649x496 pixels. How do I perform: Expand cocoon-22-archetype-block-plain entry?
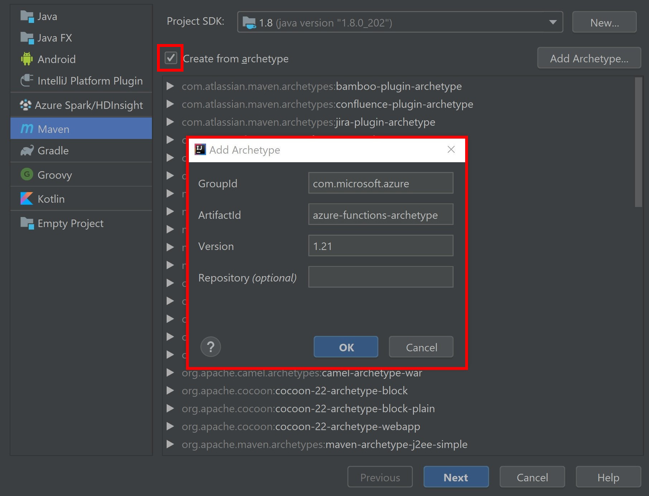[x=170, y=408]
